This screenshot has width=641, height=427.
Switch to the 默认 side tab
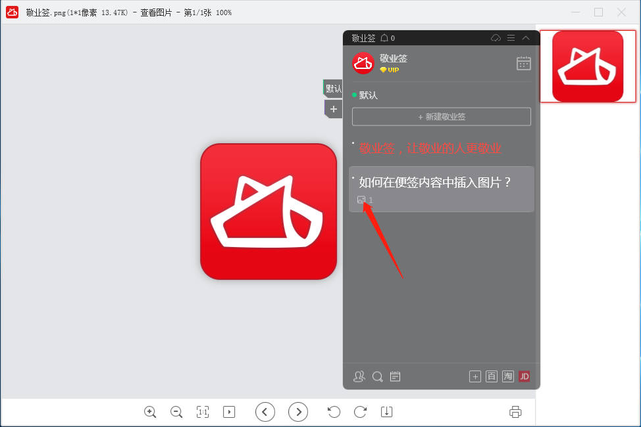[333, 89]
